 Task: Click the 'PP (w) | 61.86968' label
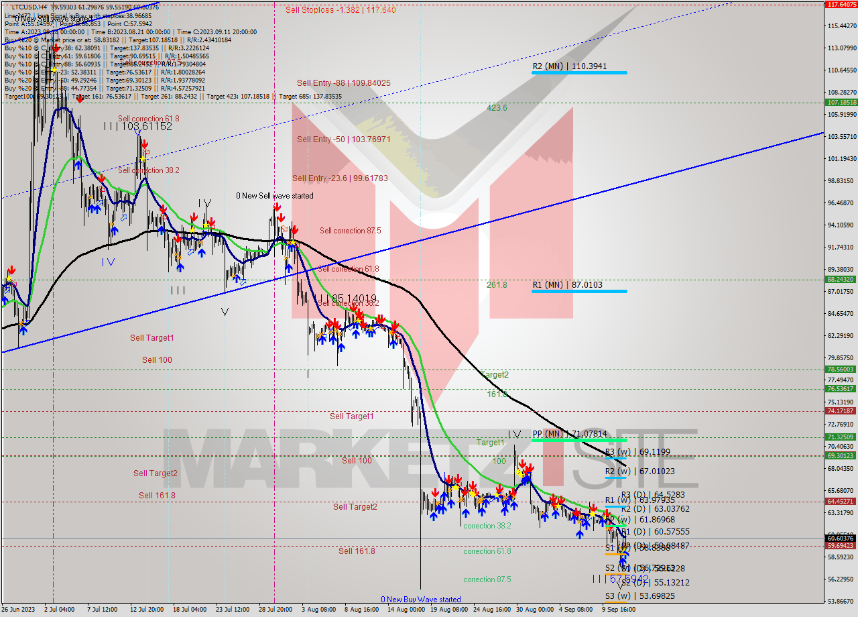(640, 520)
